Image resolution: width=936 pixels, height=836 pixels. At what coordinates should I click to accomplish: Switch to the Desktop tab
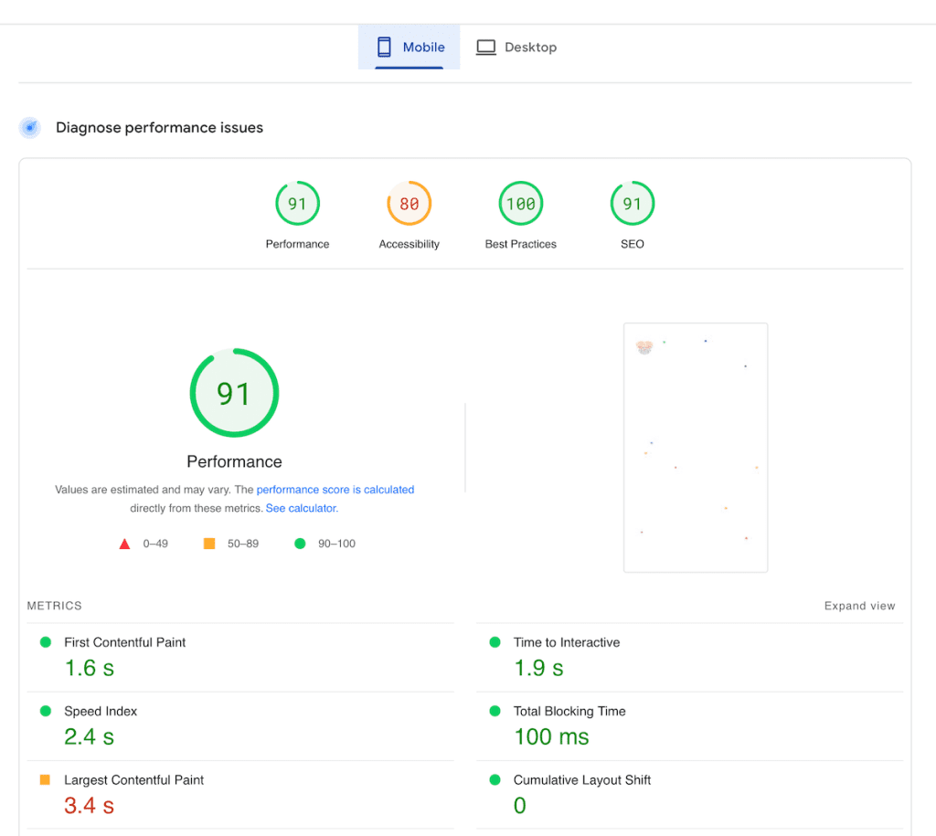pos(516,48)
